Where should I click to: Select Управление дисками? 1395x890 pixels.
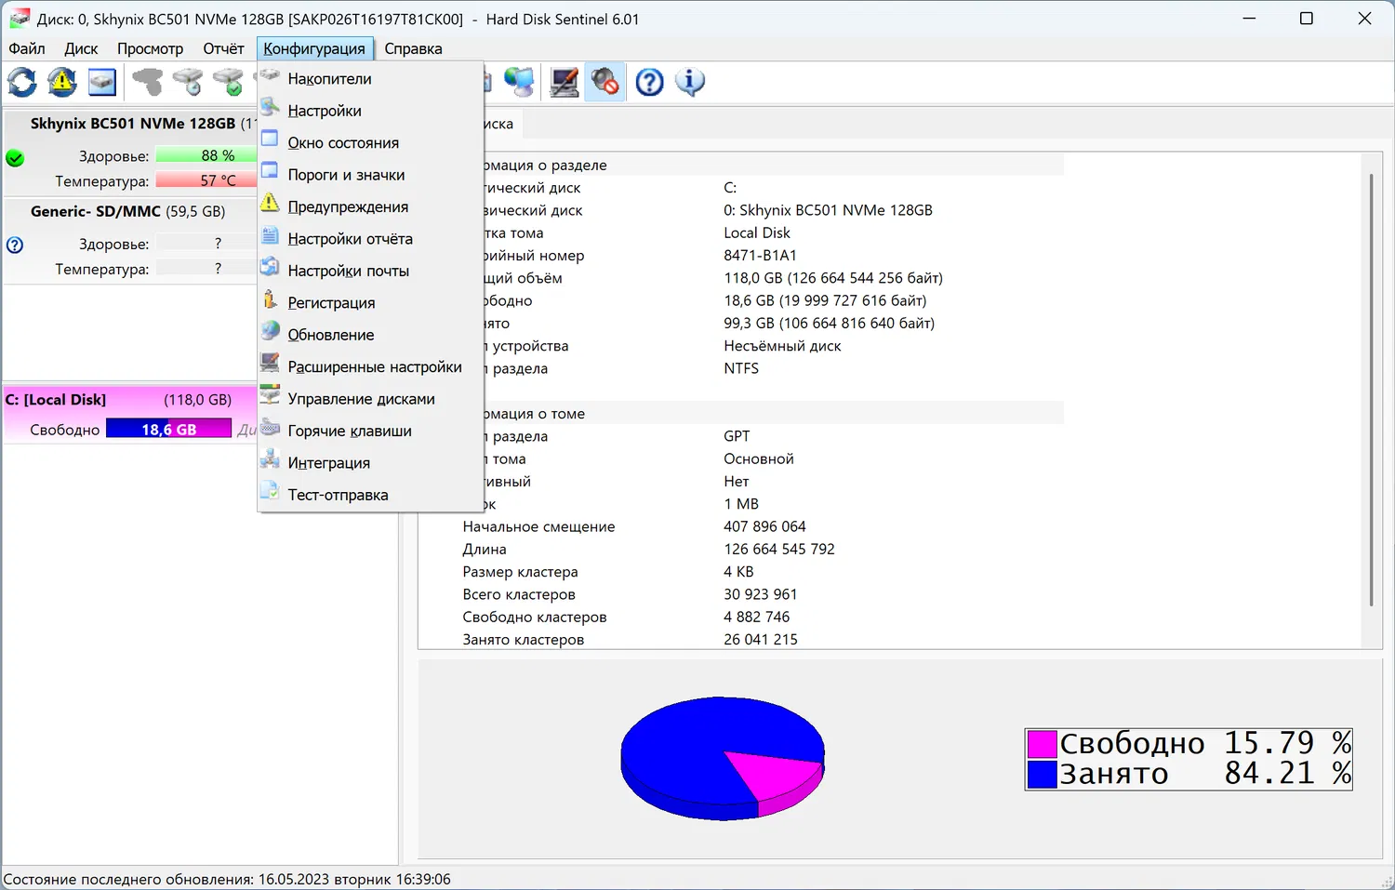(x=371, y=399)
